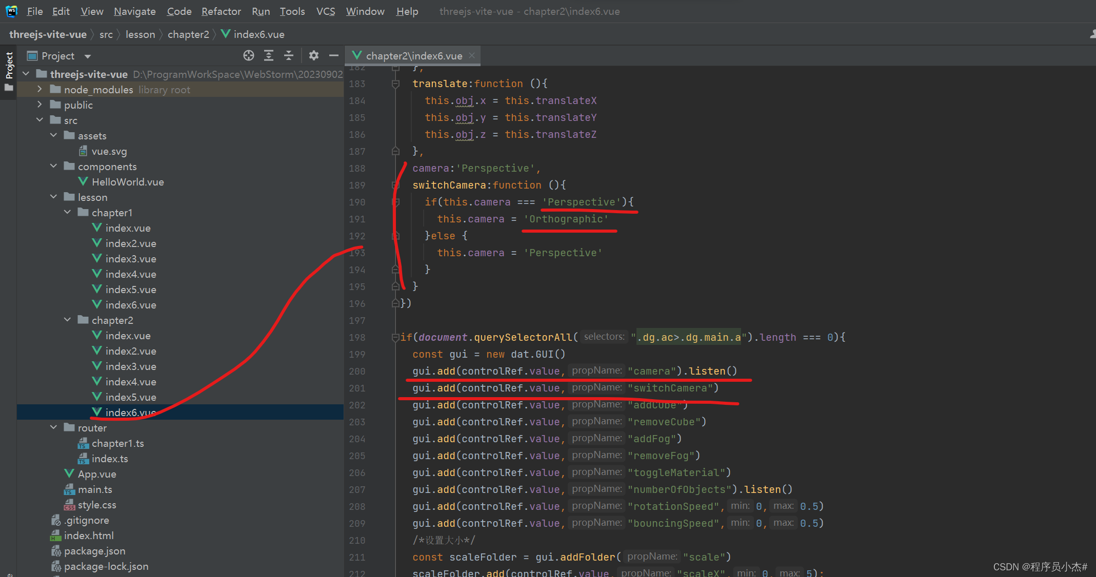The width and height of the screenshot is (1096, 577).
Task: Expand the node_modules folder
Action: pyautogui.click(x=40, y=89)
